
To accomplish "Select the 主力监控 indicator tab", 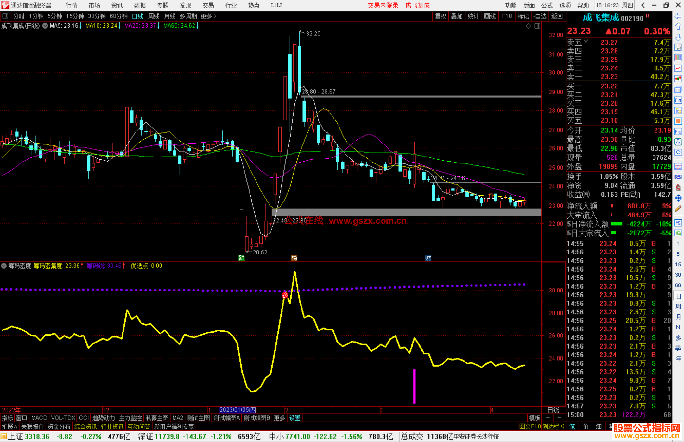I will coord(130,418).
